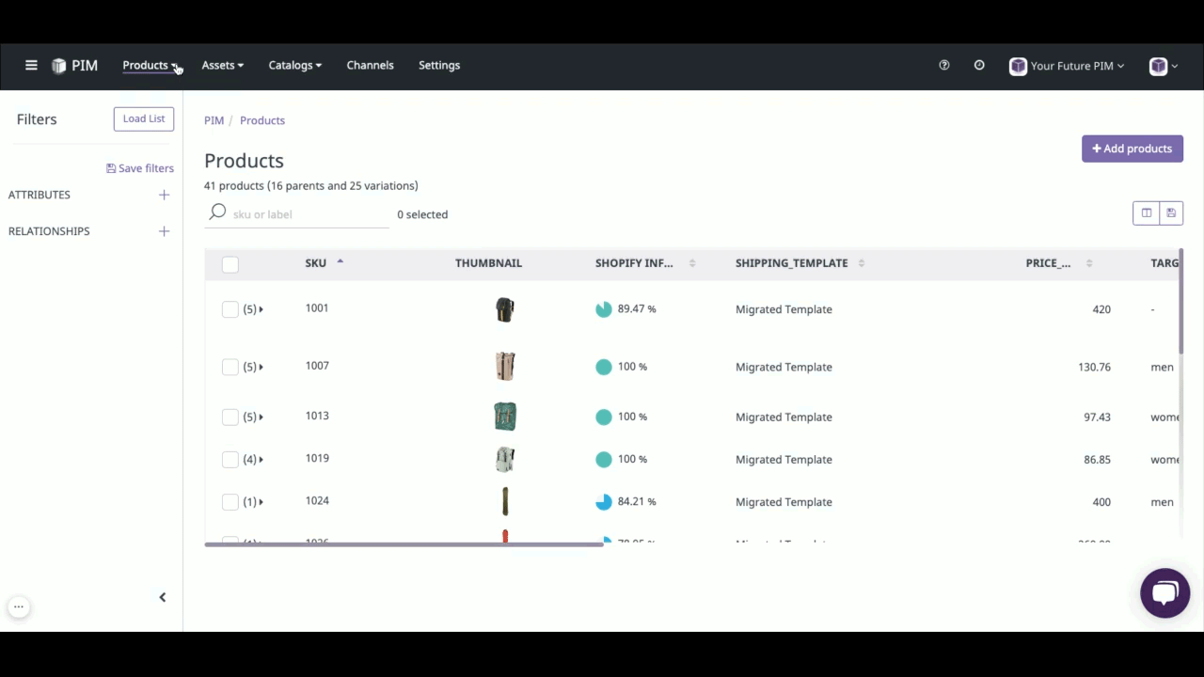1204x677 pixels.
Task: Collapse the sidebar with the left chevron
Action: [x=162, y=597]
